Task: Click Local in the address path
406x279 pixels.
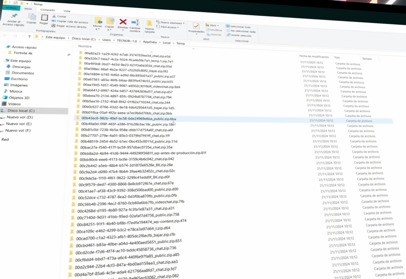Action: (x=167, y=43)
